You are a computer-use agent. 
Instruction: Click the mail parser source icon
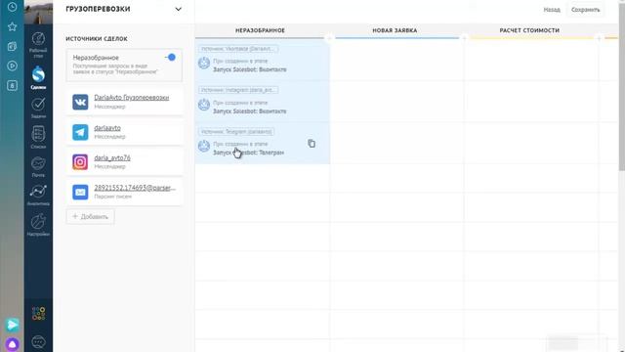[80, 192]
